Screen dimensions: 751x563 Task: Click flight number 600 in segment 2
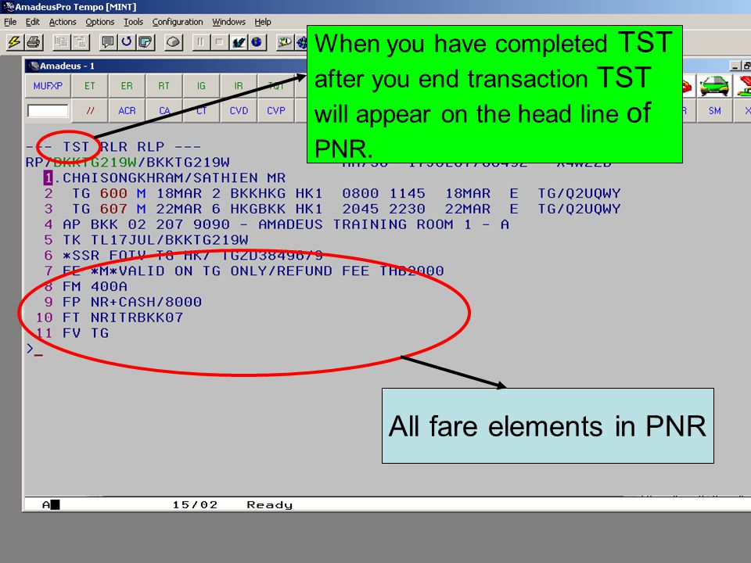pos(113,193)
